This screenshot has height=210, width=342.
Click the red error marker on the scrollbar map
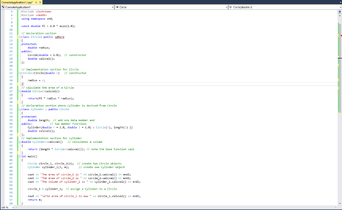click(x=341, y=36)
